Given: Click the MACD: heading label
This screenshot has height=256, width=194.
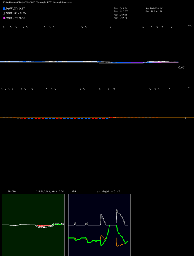Looking at the screenshot, I should 12,192.
